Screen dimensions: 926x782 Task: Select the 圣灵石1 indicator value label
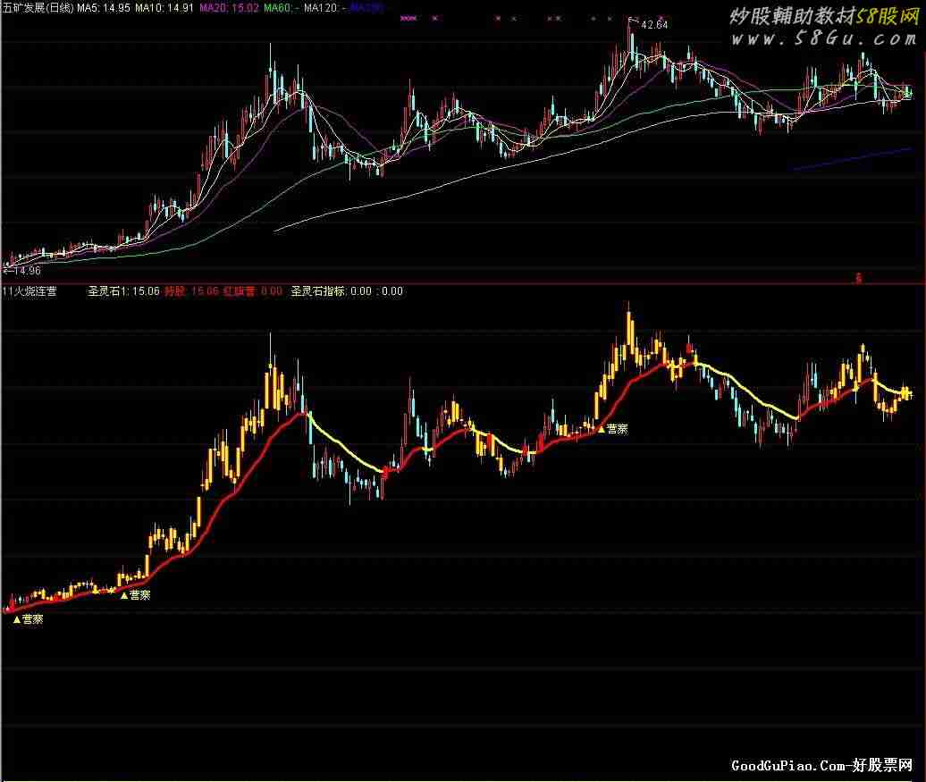(123, 290)
